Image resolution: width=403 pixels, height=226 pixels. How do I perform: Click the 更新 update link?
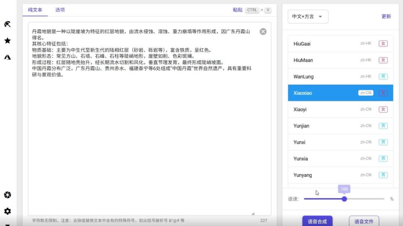tap(386, 16)
